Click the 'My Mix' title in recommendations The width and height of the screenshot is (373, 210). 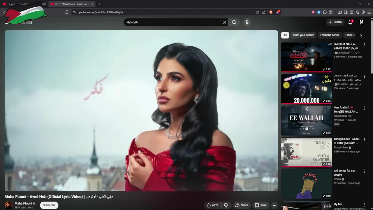click(338, 204)
